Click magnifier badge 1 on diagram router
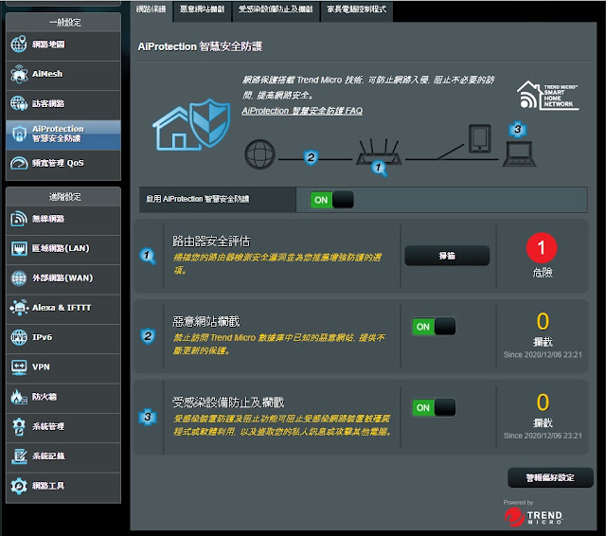Image resolution: width=606 pixels, height=536 pixels. [x=379, y=169]
